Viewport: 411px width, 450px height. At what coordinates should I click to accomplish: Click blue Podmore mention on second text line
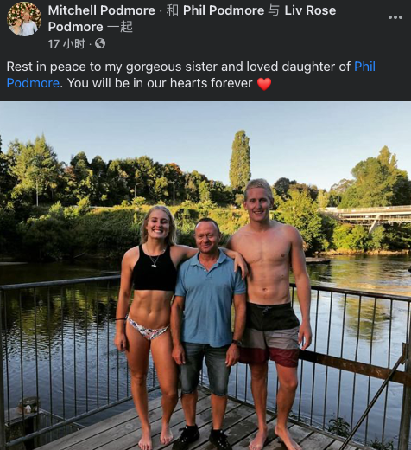(33, 83)
